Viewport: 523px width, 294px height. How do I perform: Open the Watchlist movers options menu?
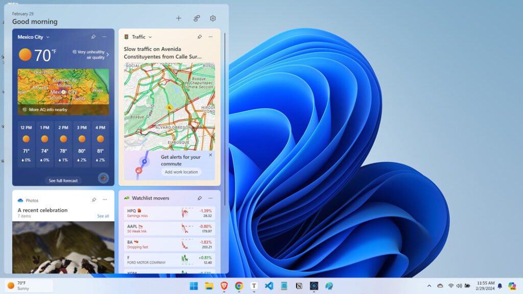pos(210,198)
